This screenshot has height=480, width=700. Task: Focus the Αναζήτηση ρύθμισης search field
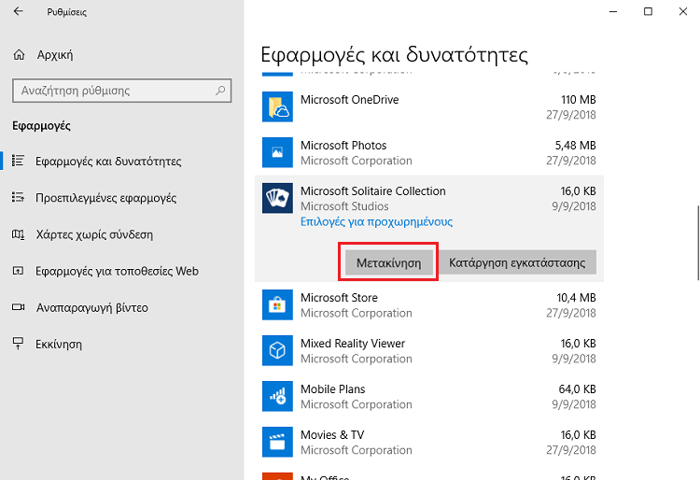point(122,91)
